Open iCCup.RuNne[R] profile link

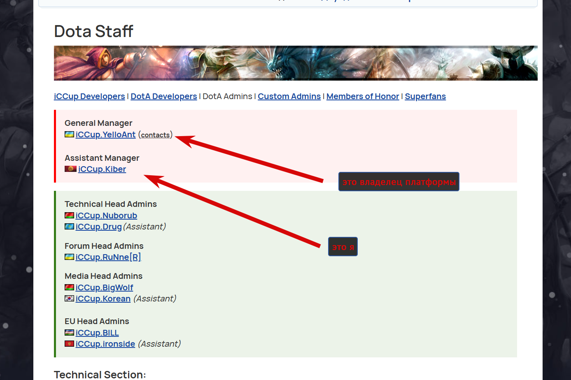coord(108,257)
